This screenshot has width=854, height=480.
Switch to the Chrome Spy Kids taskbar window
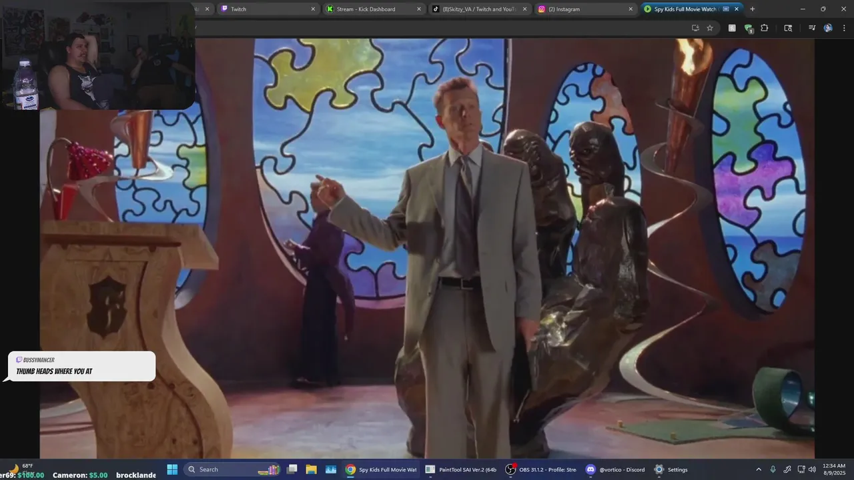(380, 469)
